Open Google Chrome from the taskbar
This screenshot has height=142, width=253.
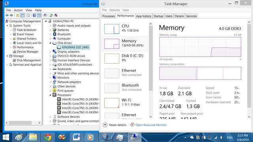click(48, 137)
